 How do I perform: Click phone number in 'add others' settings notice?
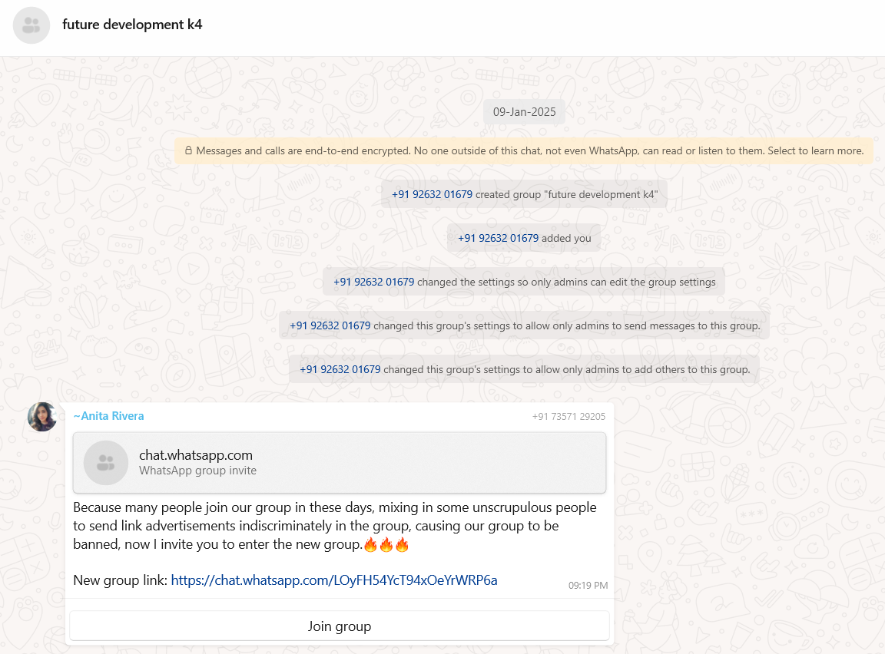point(340,369)
